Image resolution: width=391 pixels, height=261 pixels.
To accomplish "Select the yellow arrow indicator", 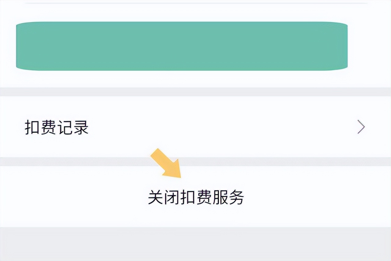I will click(x=166, y=164).
